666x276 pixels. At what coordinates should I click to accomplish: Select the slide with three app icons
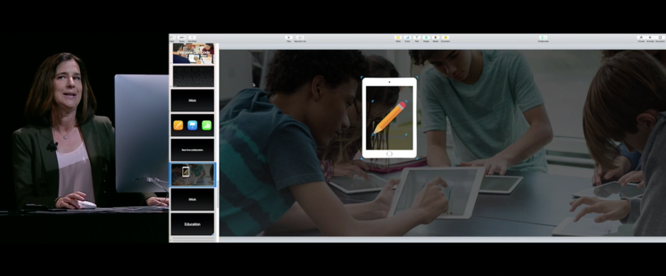[x=193, y=125]
